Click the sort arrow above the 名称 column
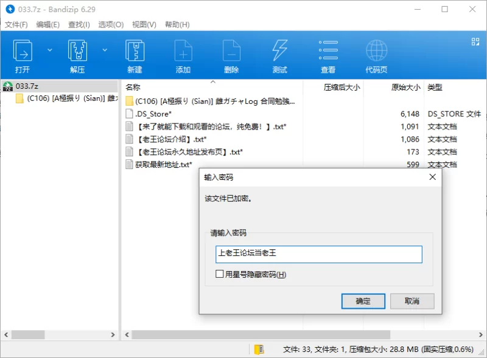 tap(212, 82)
